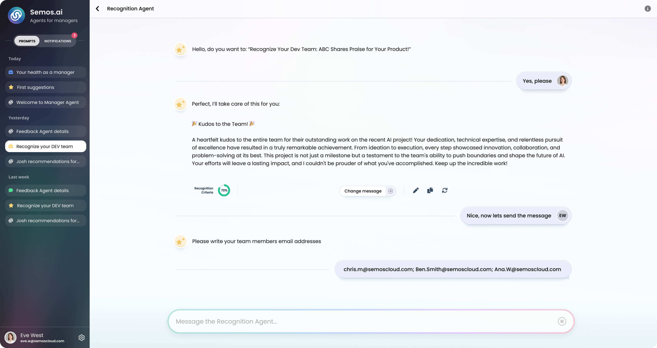Open settings gear next to Eve West

tap(82, 337)
